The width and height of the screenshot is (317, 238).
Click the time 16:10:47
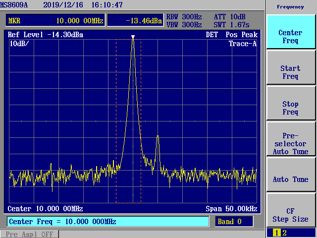point(107,4)
